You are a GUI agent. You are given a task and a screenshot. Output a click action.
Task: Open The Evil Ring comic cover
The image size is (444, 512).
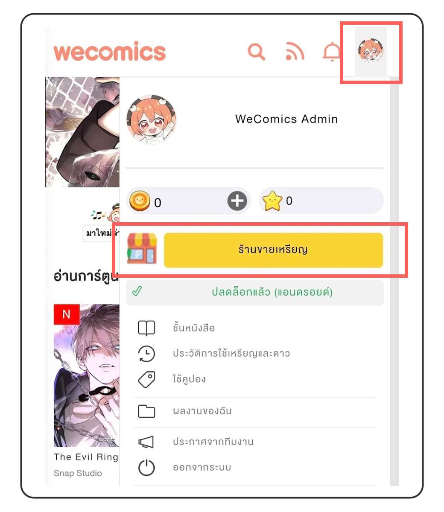87,375
